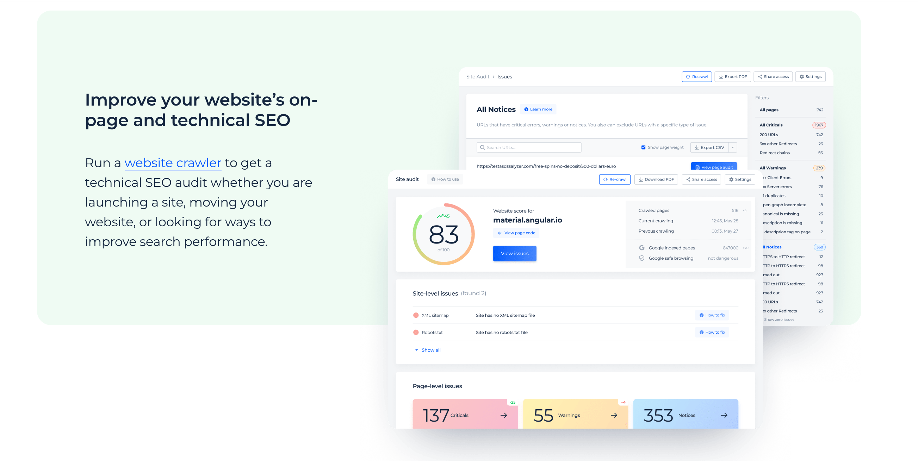Click the Recrawl refresh icon
This screenshot has width=918, height=461.
click(x=688, y=76)
